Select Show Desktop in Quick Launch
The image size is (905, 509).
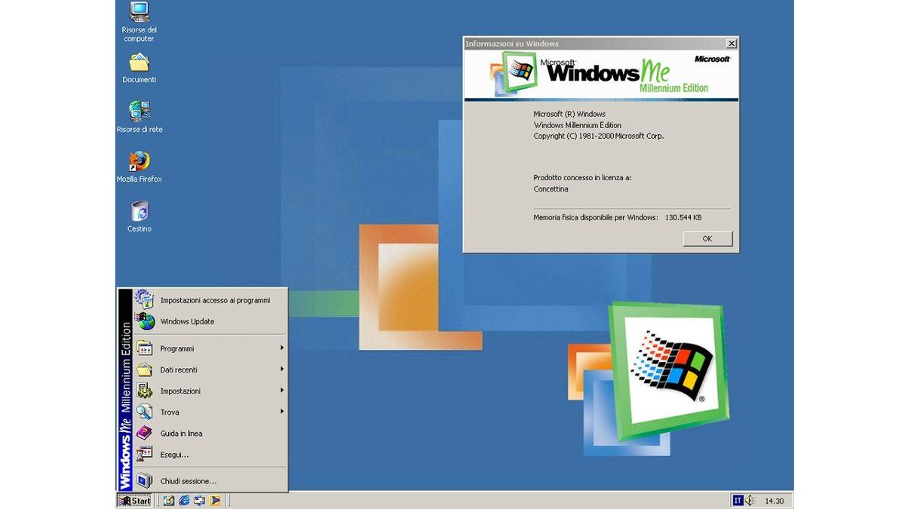[x=167, y=500]
